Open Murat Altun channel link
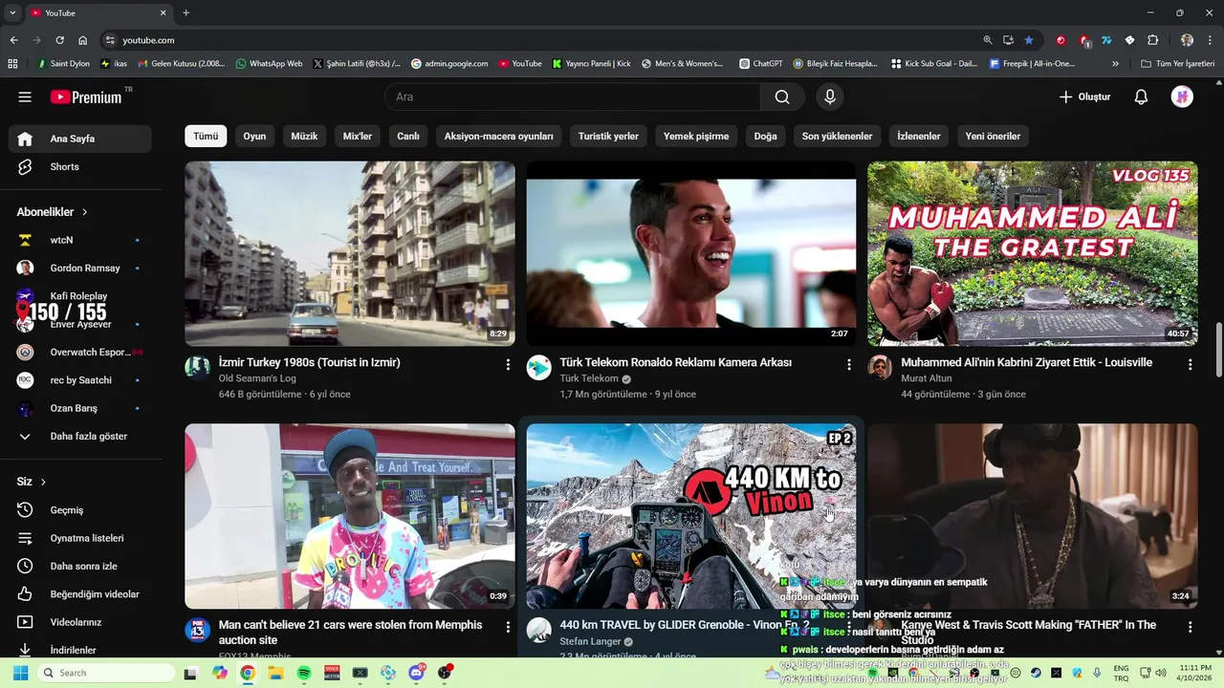 [927, 378]
